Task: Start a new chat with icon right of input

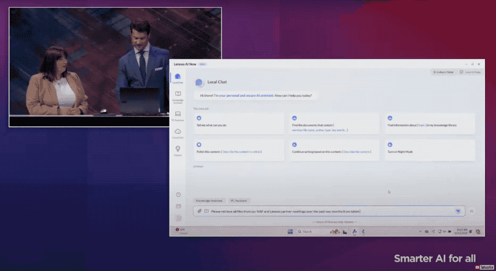Action: click(471, 211)
